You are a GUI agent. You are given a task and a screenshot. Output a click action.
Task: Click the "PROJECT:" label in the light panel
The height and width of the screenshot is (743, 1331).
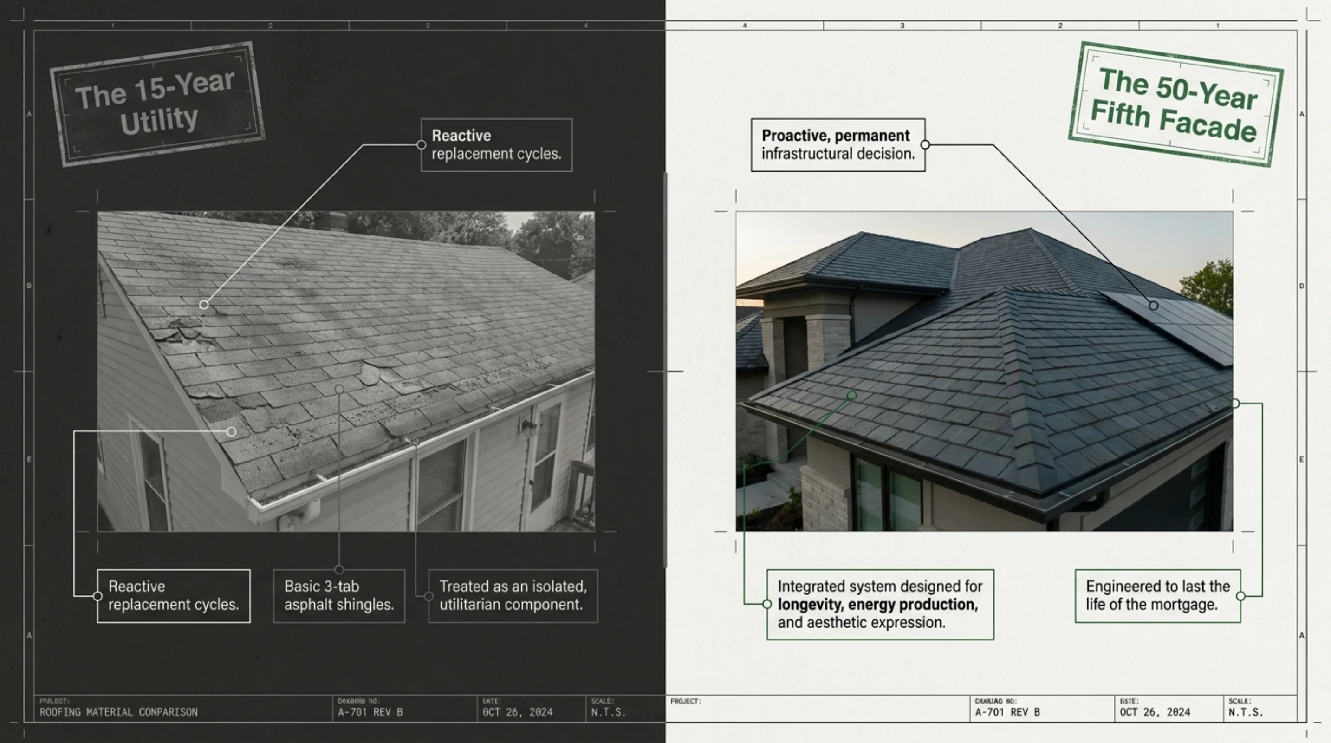[x=686, y=701]
